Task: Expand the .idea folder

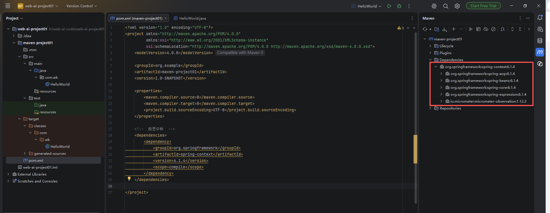Action: (14, 36)
